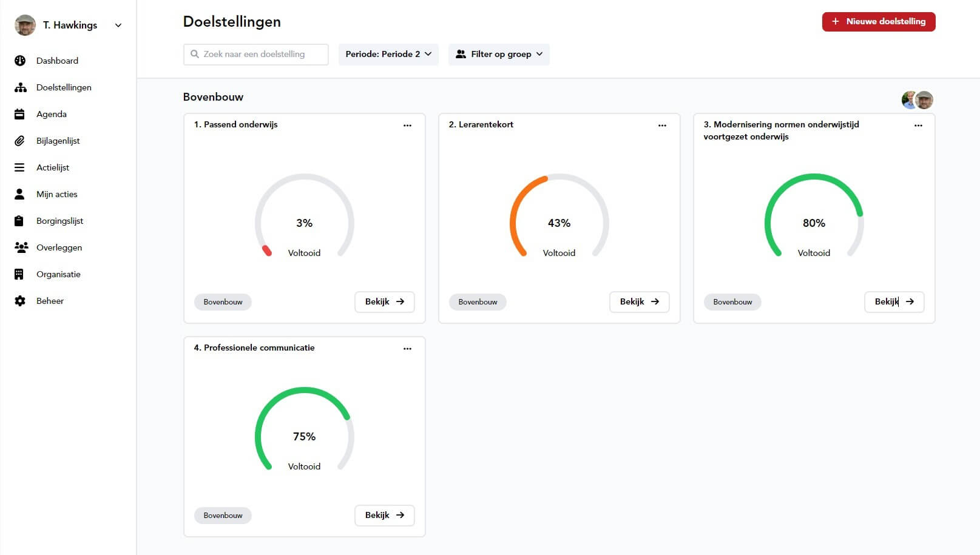
Task: Open Mijn acties in the sidebar
Action: pyautogui.click(x=56, y=194)
